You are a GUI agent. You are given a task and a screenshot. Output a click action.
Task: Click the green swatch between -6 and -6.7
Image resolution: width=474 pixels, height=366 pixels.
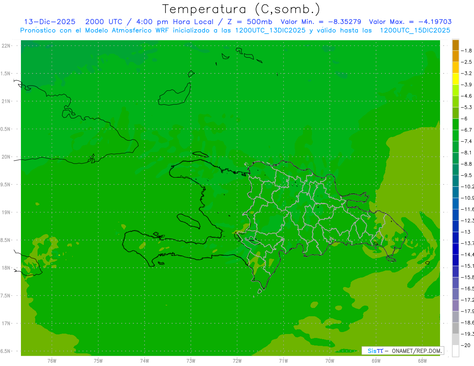455,124
